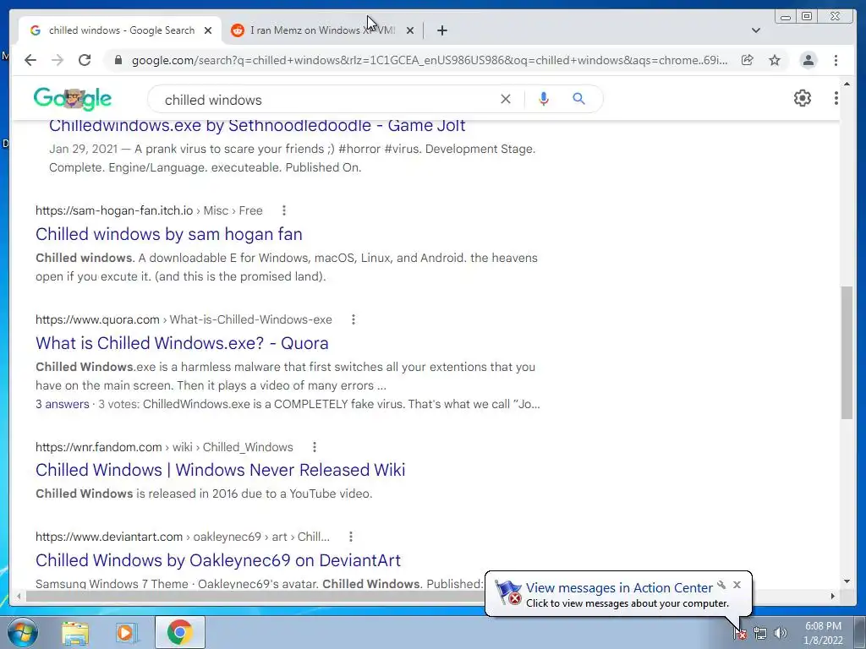Open Action Center flag tray icon
Screen dimensions: 866x649
pos(739,634)
